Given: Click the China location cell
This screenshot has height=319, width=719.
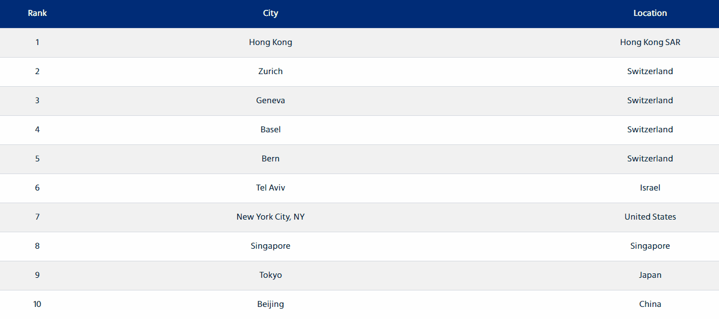Looking at the screenshot, I should 650,304.
